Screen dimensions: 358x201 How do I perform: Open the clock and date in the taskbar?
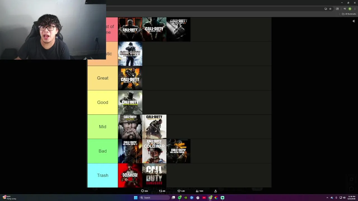[x=352, y=198]
